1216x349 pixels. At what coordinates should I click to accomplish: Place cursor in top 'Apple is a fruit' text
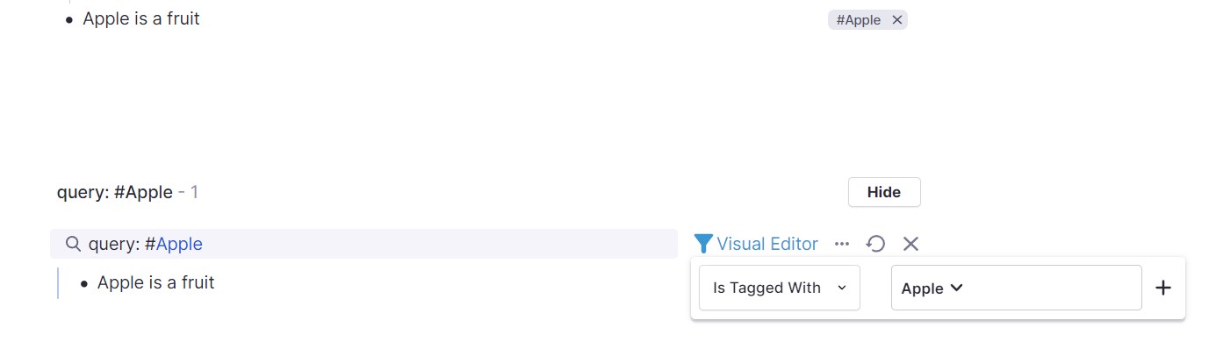pyautogui.click(x=141, y=18)
